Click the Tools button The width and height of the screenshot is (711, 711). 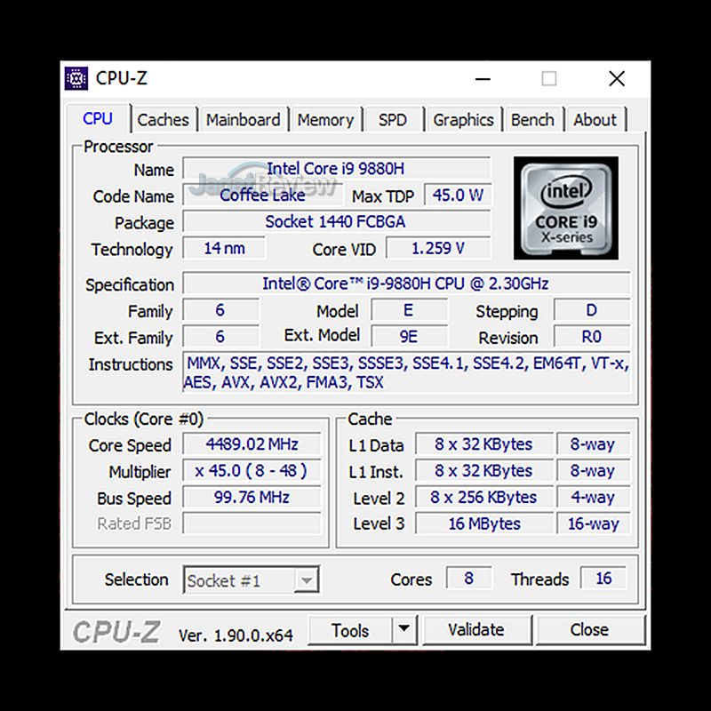click(350, 630)
